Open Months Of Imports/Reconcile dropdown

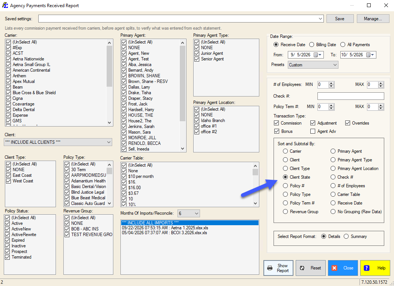coord(197,213)
